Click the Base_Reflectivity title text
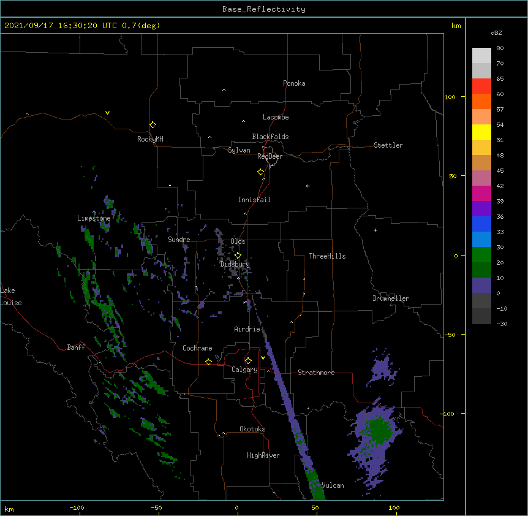 click(264, 9)
